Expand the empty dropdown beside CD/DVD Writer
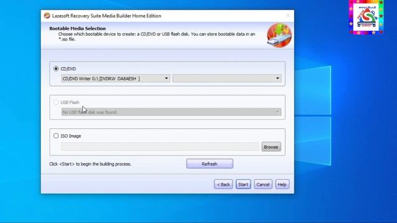The height and width of the screenshot is (223, 397). click(227, 79)
